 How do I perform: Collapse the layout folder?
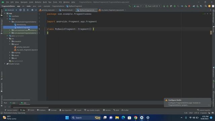click(x=10, y=44)
